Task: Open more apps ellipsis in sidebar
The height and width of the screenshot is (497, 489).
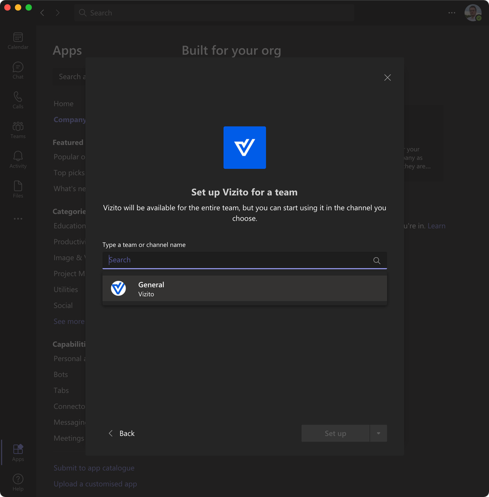Action: tap(18, 219)
